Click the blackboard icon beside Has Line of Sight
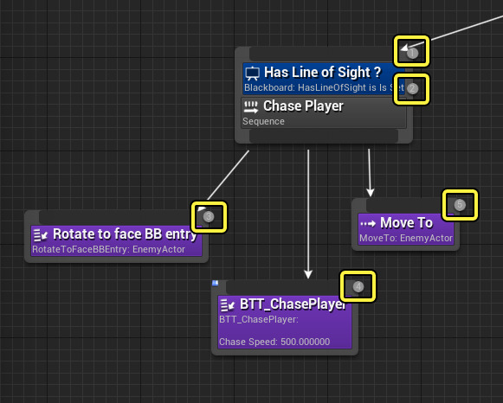Screen dimensions: 503x403 (253, 74)
